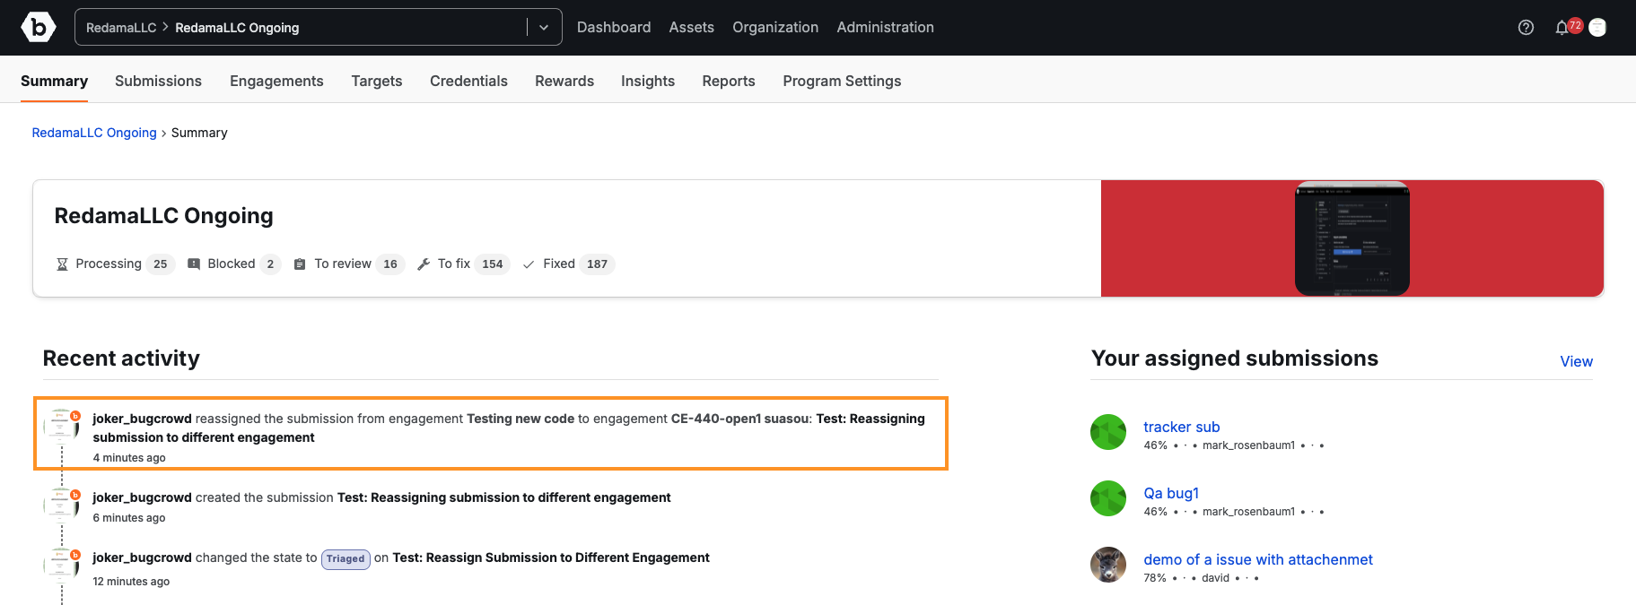Image resolution: width=1636 pixels, height=605 pixels.
Task: Switch to the Rewards tab
Action: (x=564, y=81)
